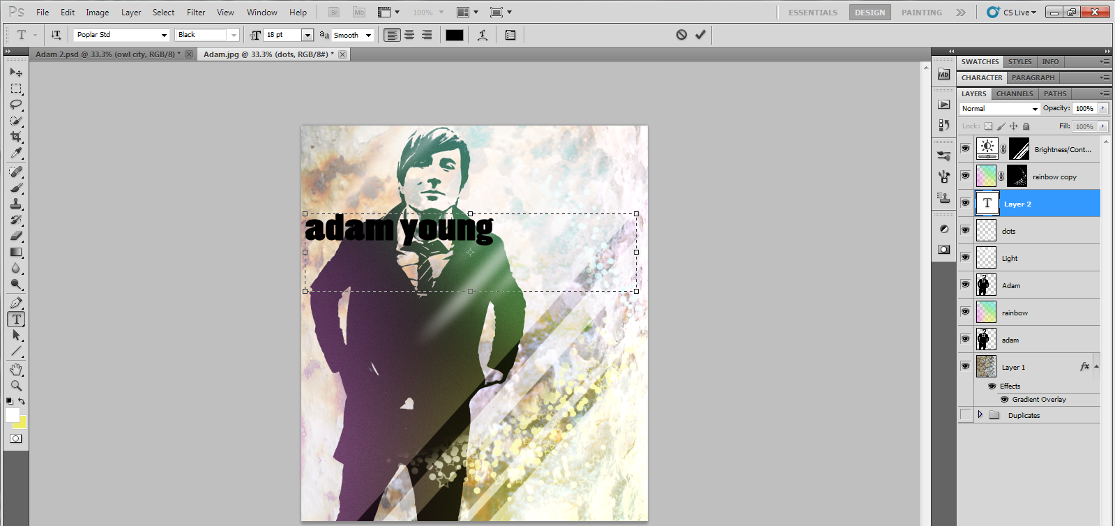This screenshot has width=1115, height=526.
Task: Toggle the Character and Paragraph panels
Action: (510, 35)
